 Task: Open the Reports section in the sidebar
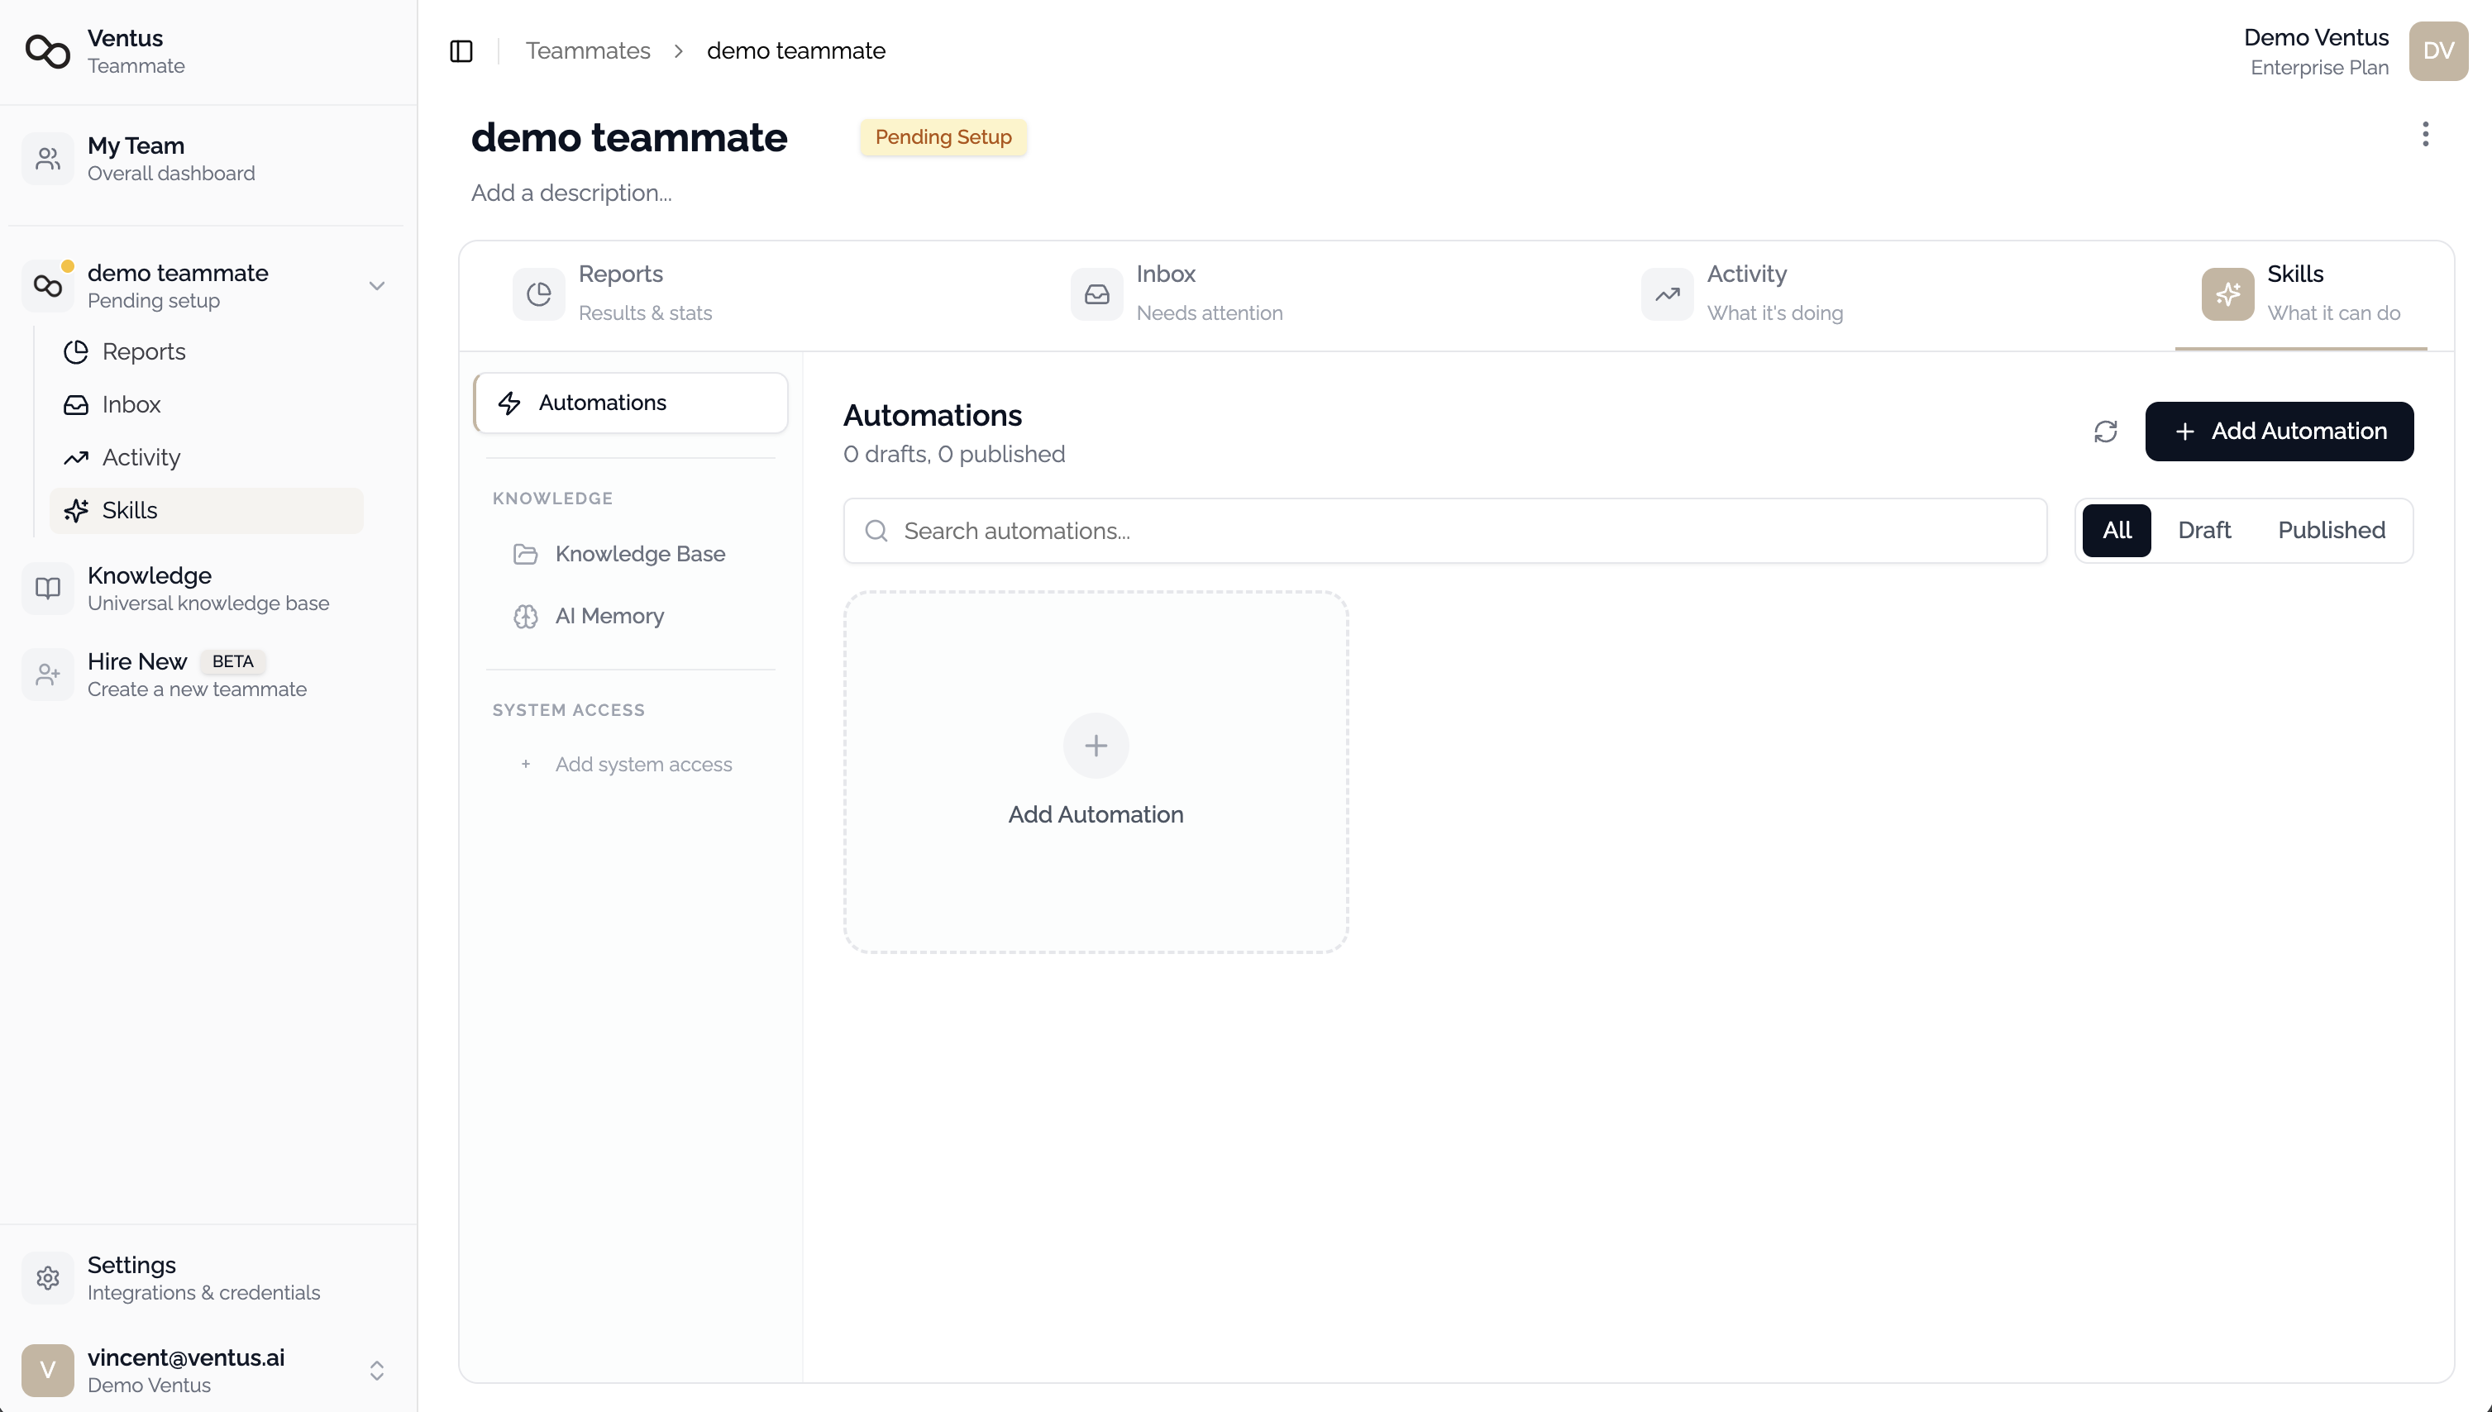144,352
